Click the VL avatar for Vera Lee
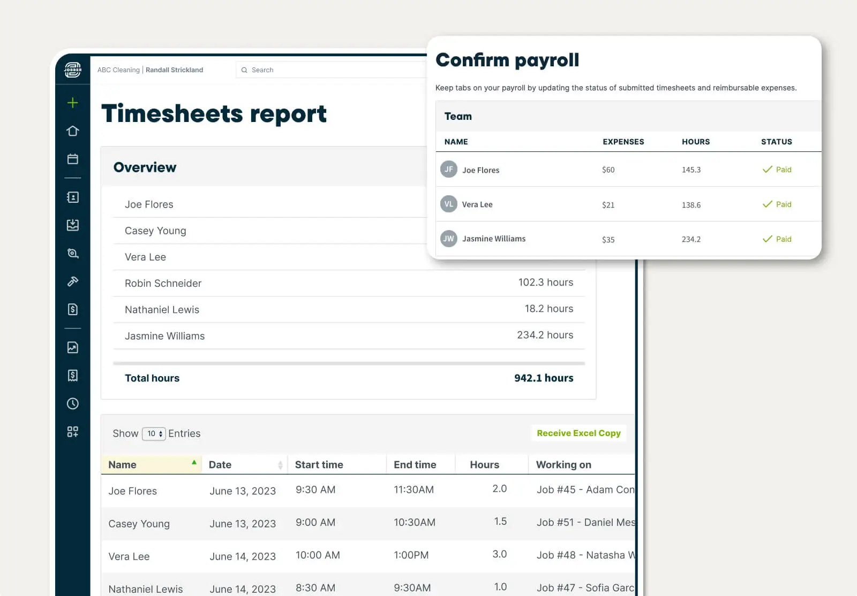The width and height of the screenshot is (857, 596). tap(449, 204)
